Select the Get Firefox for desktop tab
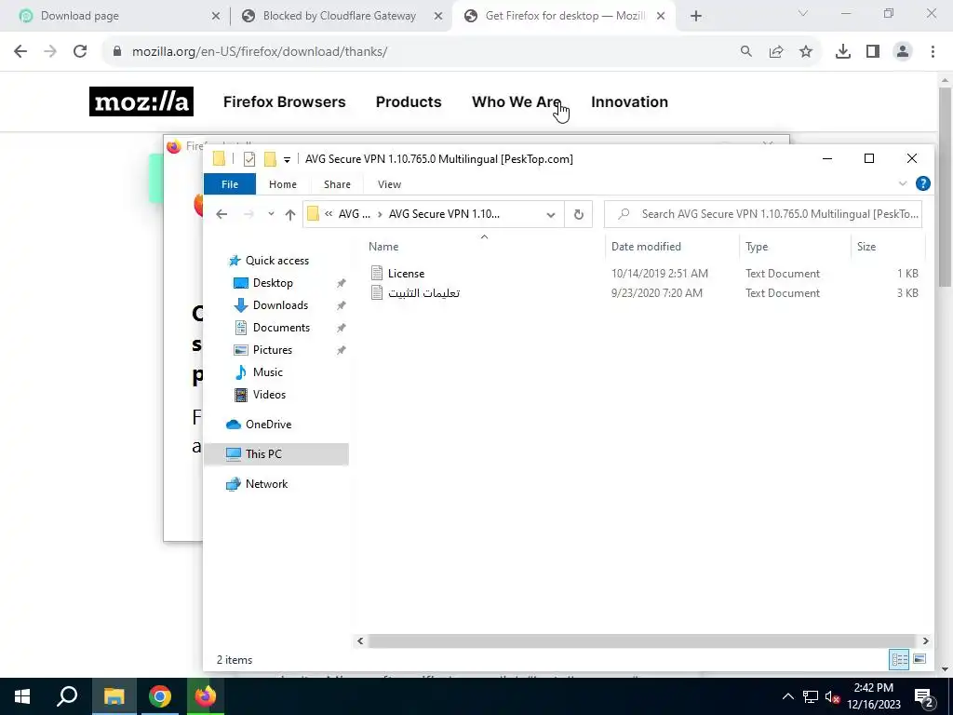The width and height of the screenshot is (953, 715). (x=562, y=16)
